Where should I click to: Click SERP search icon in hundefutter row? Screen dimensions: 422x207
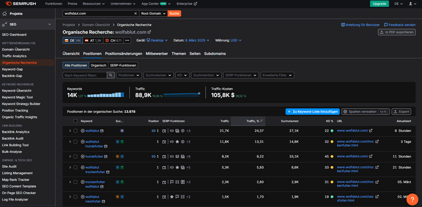coord(164,156)
